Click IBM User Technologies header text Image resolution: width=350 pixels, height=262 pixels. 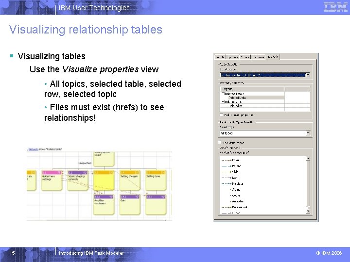pyautogui.click(x=94, y=8)
